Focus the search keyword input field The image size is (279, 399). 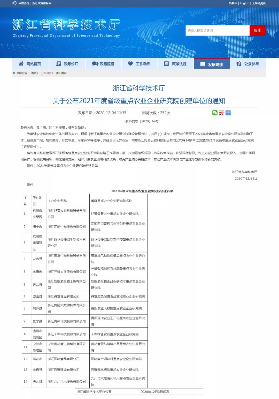click(x=217, y=31)
